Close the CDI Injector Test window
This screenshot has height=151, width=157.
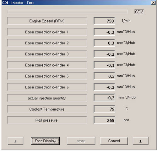coord(153,3)
